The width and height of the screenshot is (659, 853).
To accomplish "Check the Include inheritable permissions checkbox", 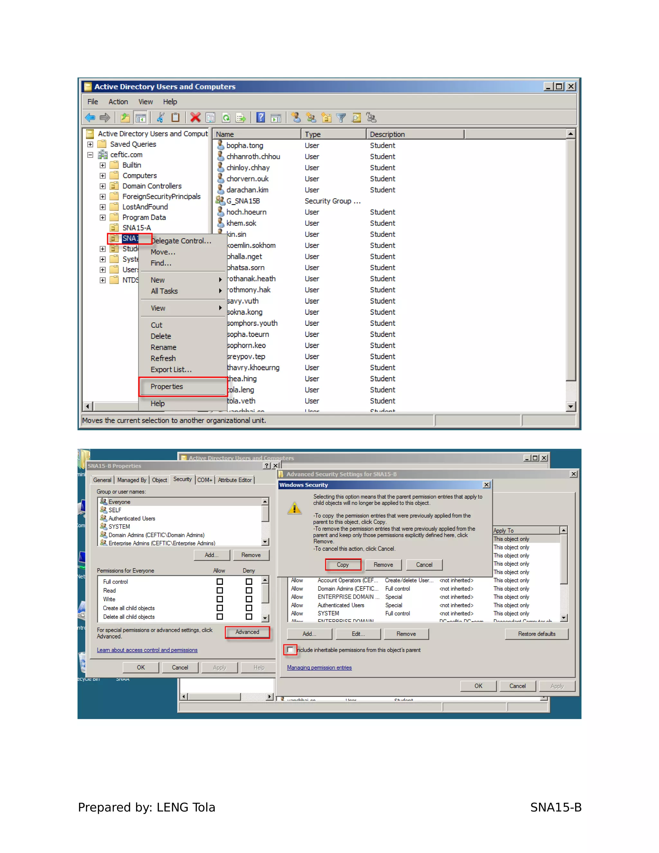I will (290, 650).
